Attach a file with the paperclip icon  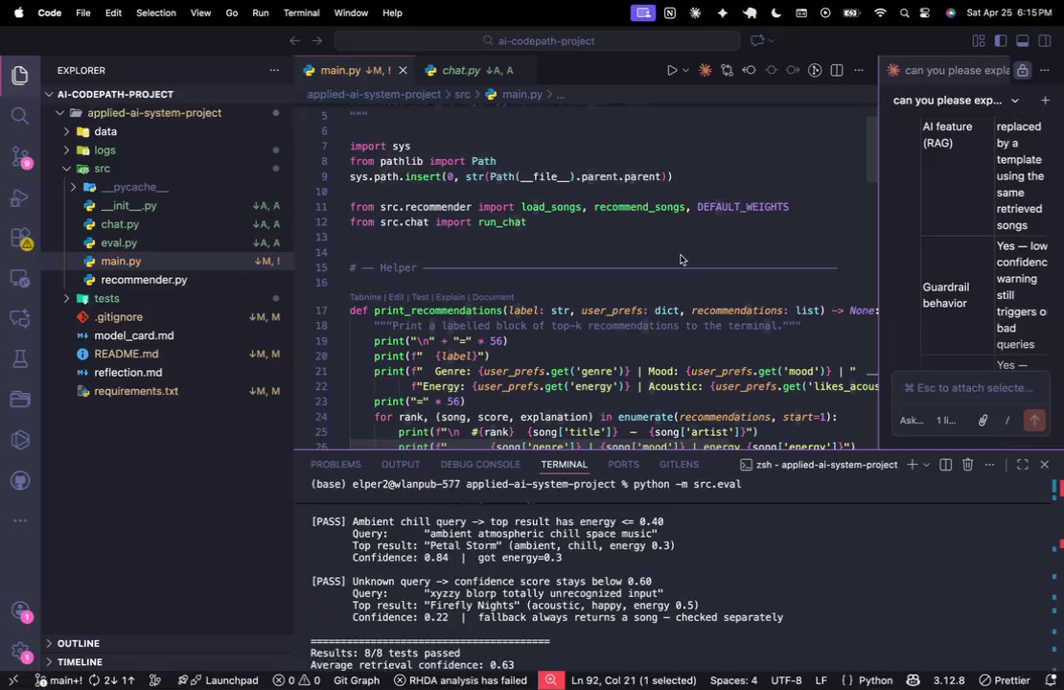click(983, 421)
